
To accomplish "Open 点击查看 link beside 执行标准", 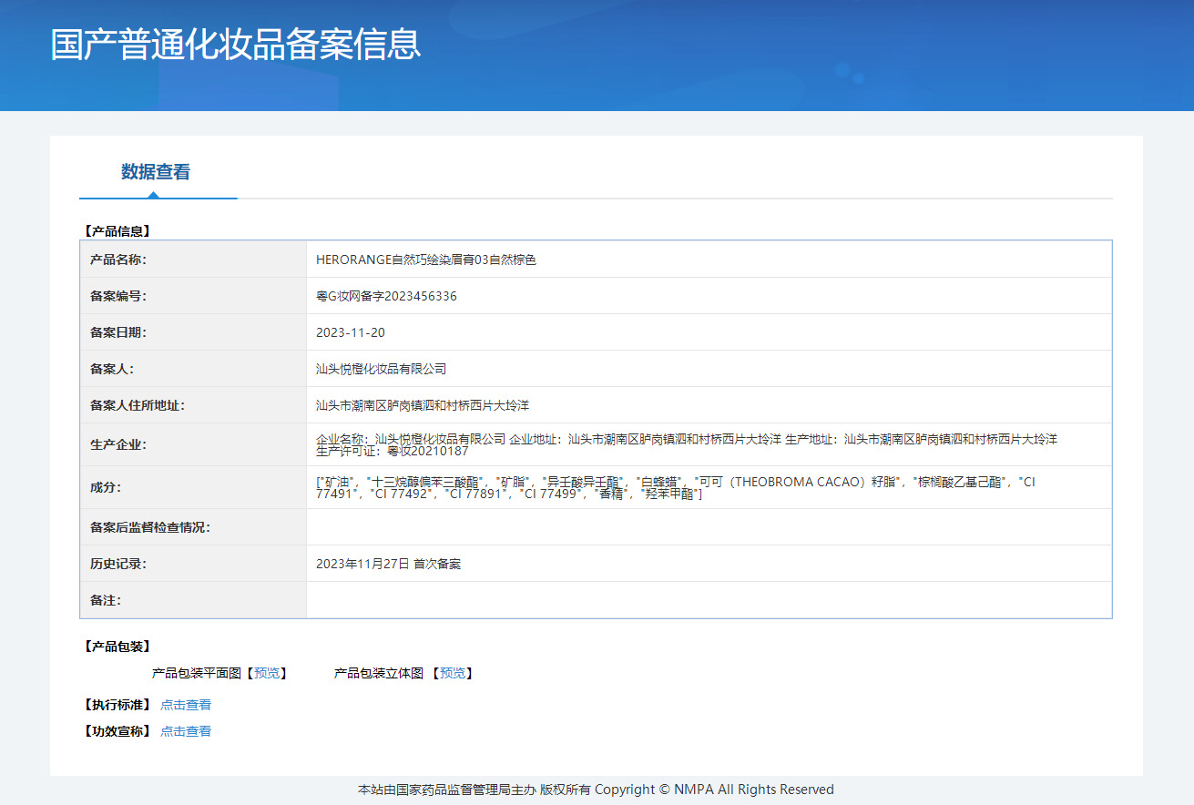I will (186, 705).
